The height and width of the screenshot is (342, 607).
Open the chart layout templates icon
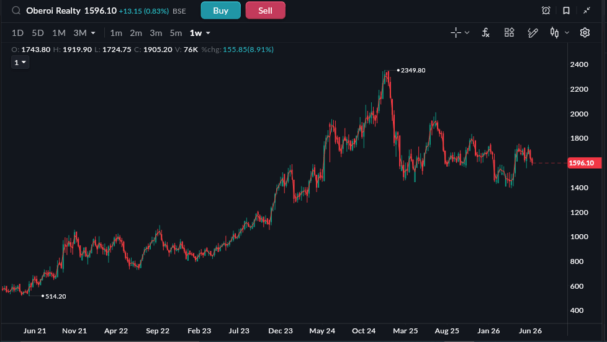click(x=509, y=32)
